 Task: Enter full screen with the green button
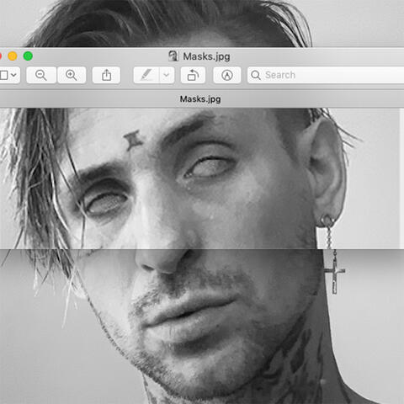(28, 56)
